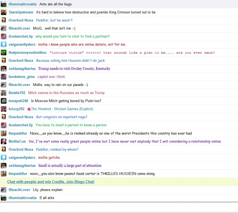Click Overlord Noxx name on "Because calling him Hussein"
Image resolution: width=238 pixels, height=213 pixels.
(x=21, y=60)
